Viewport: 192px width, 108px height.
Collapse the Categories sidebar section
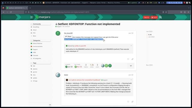tap(40, 40)
